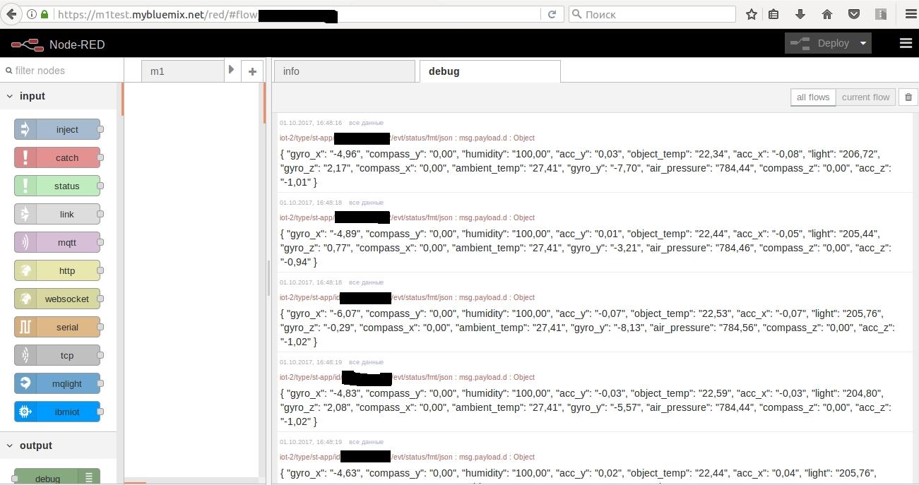Show bookmarks list icon
The width and height of the screenshot is (919, 485).
pos(773,14)
